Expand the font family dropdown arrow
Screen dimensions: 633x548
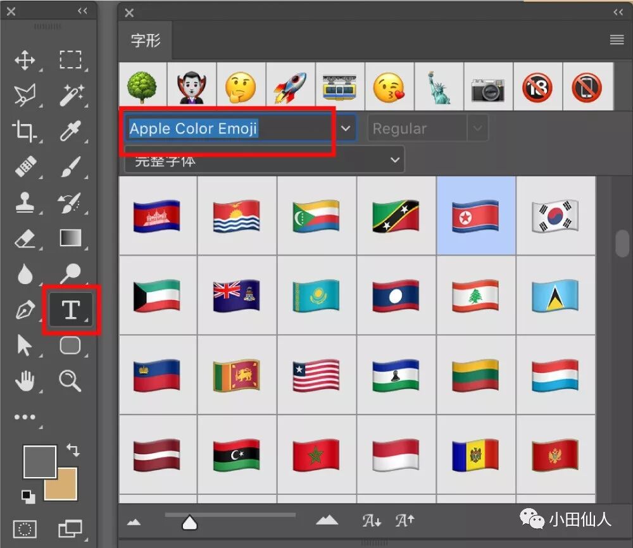[346, 128]
